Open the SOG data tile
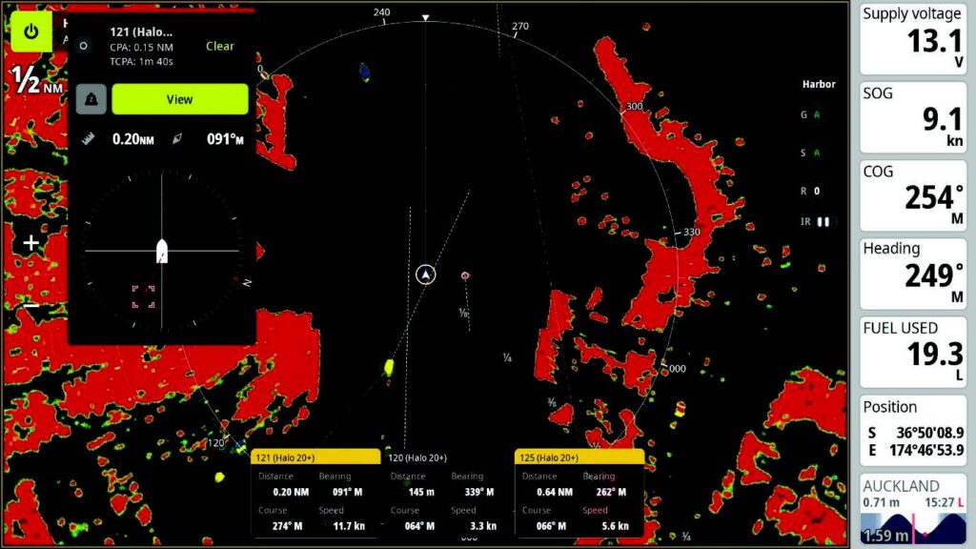The height and width of the screenshot is (549, 976). coord(913,117)
